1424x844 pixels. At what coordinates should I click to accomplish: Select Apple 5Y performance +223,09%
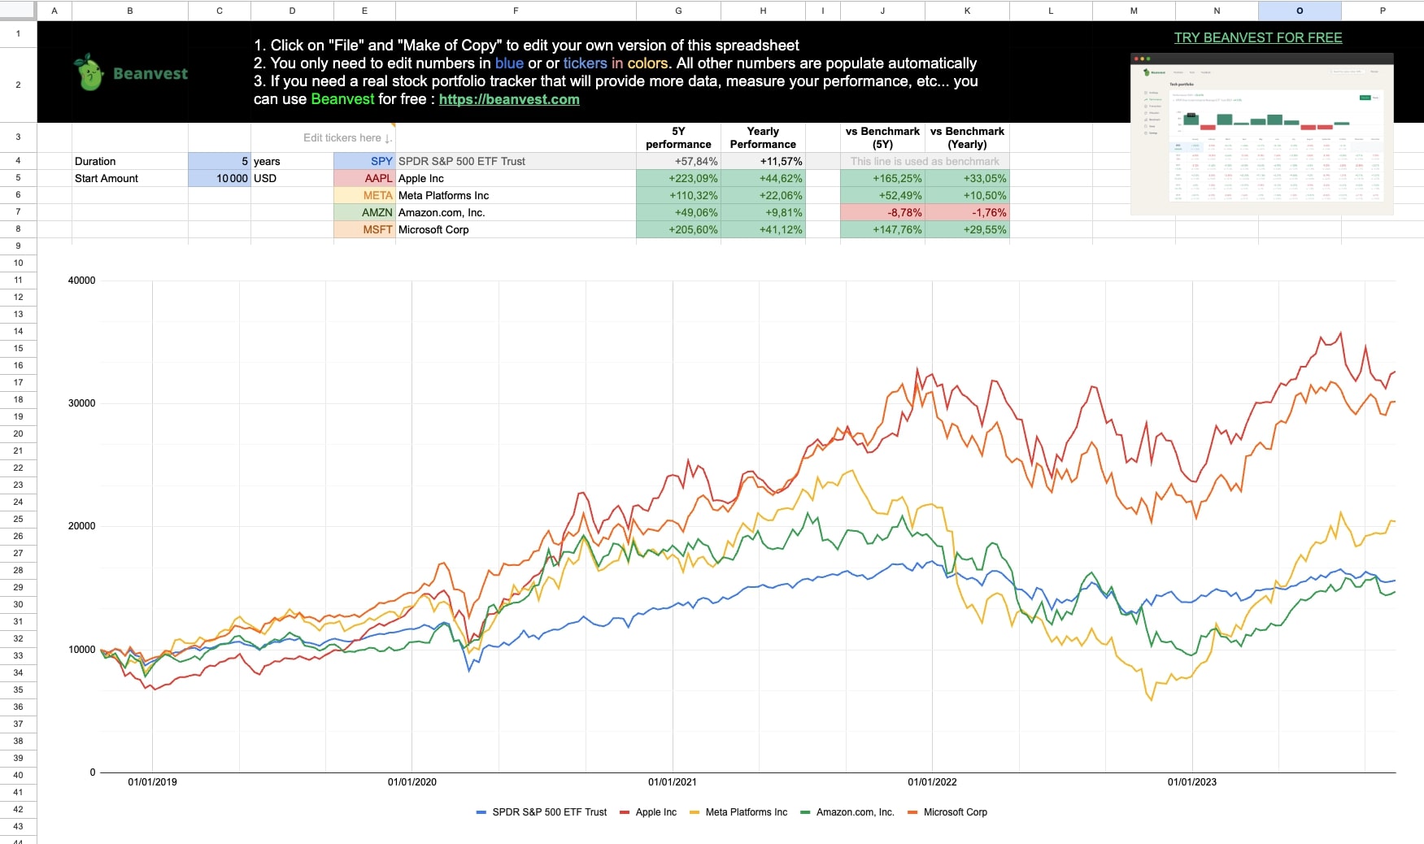pos(678,178)
